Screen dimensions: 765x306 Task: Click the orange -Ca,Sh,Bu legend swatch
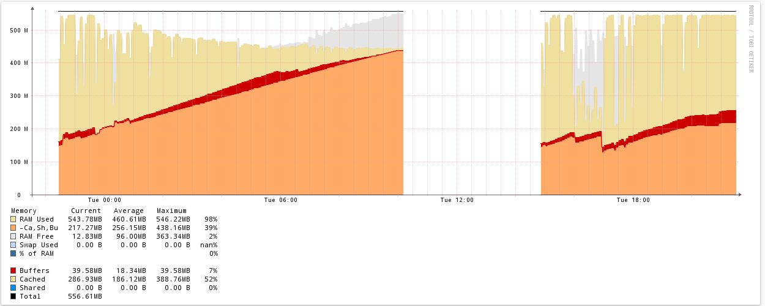pyautogui.click(x=13, y=228)
